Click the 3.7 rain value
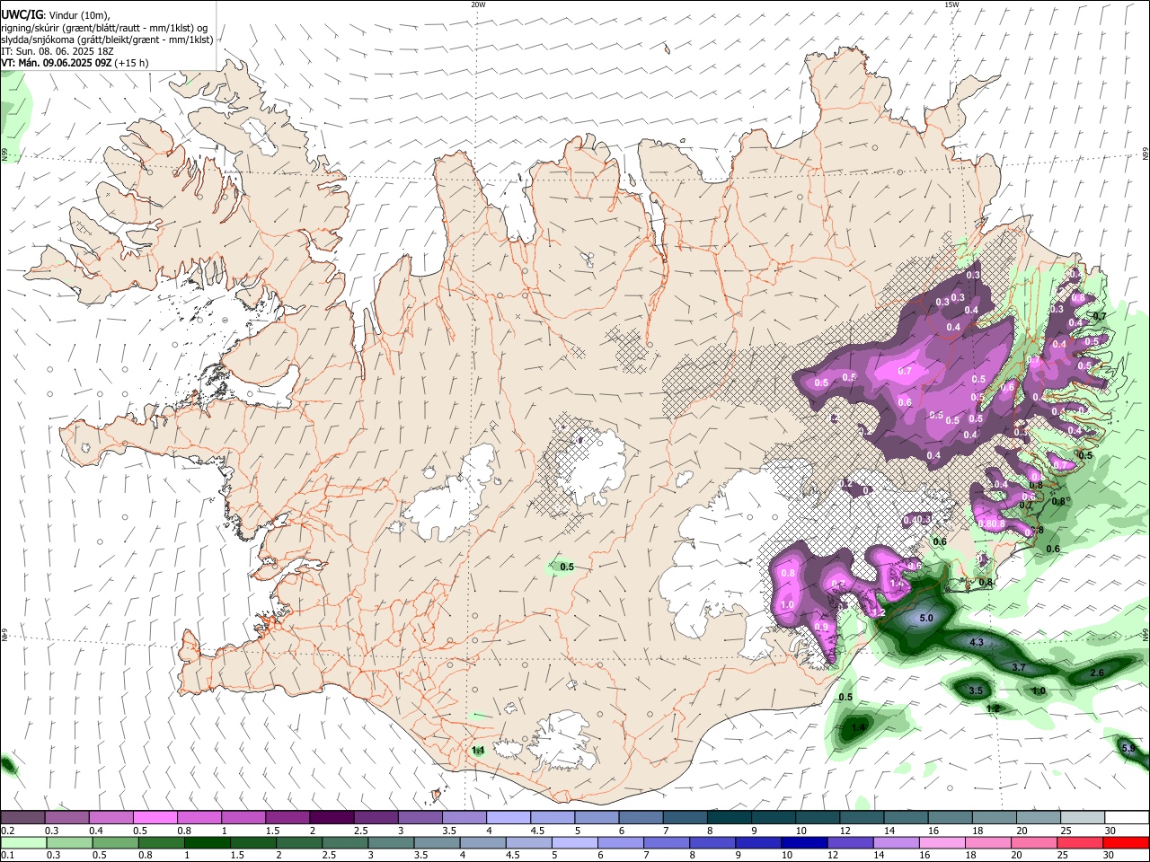1150x862 pixels. pos(1019,667)
